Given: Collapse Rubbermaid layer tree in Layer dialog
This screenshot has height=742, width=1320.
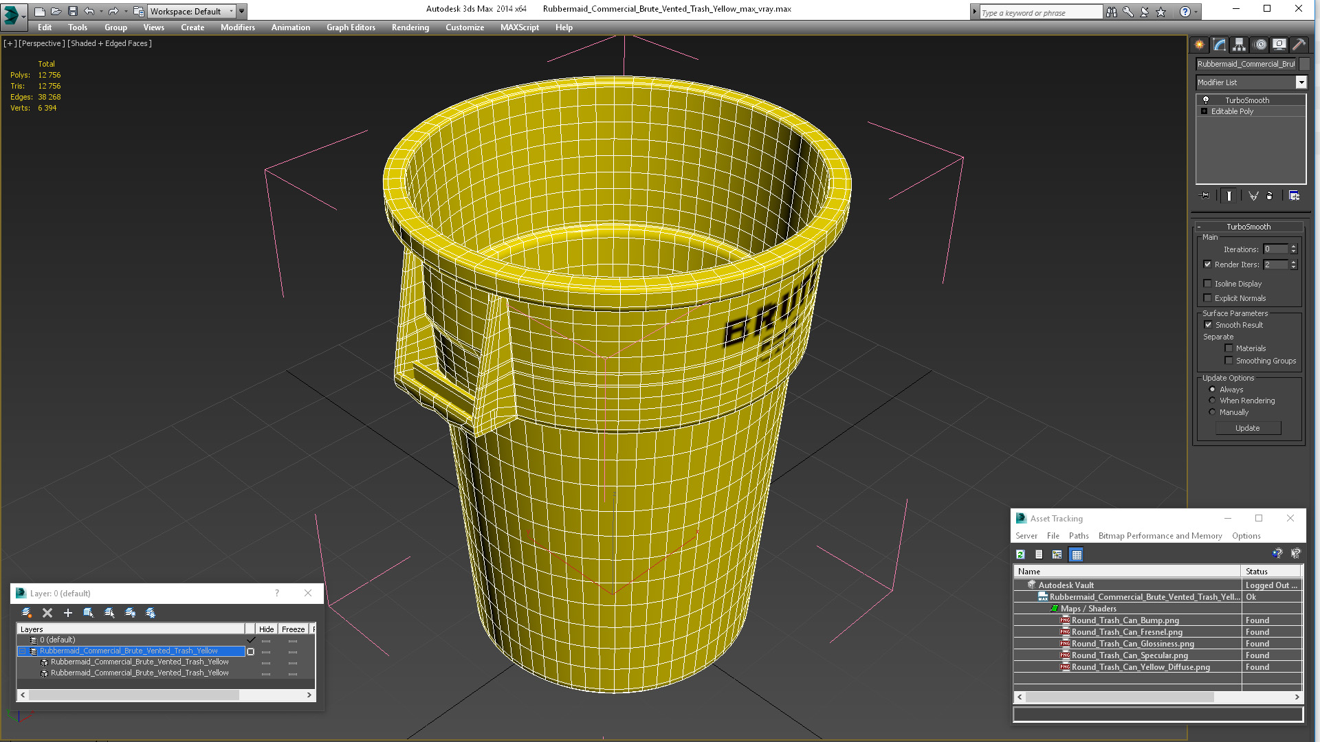Looking at the screenshot, I should (x=23, y=651).
